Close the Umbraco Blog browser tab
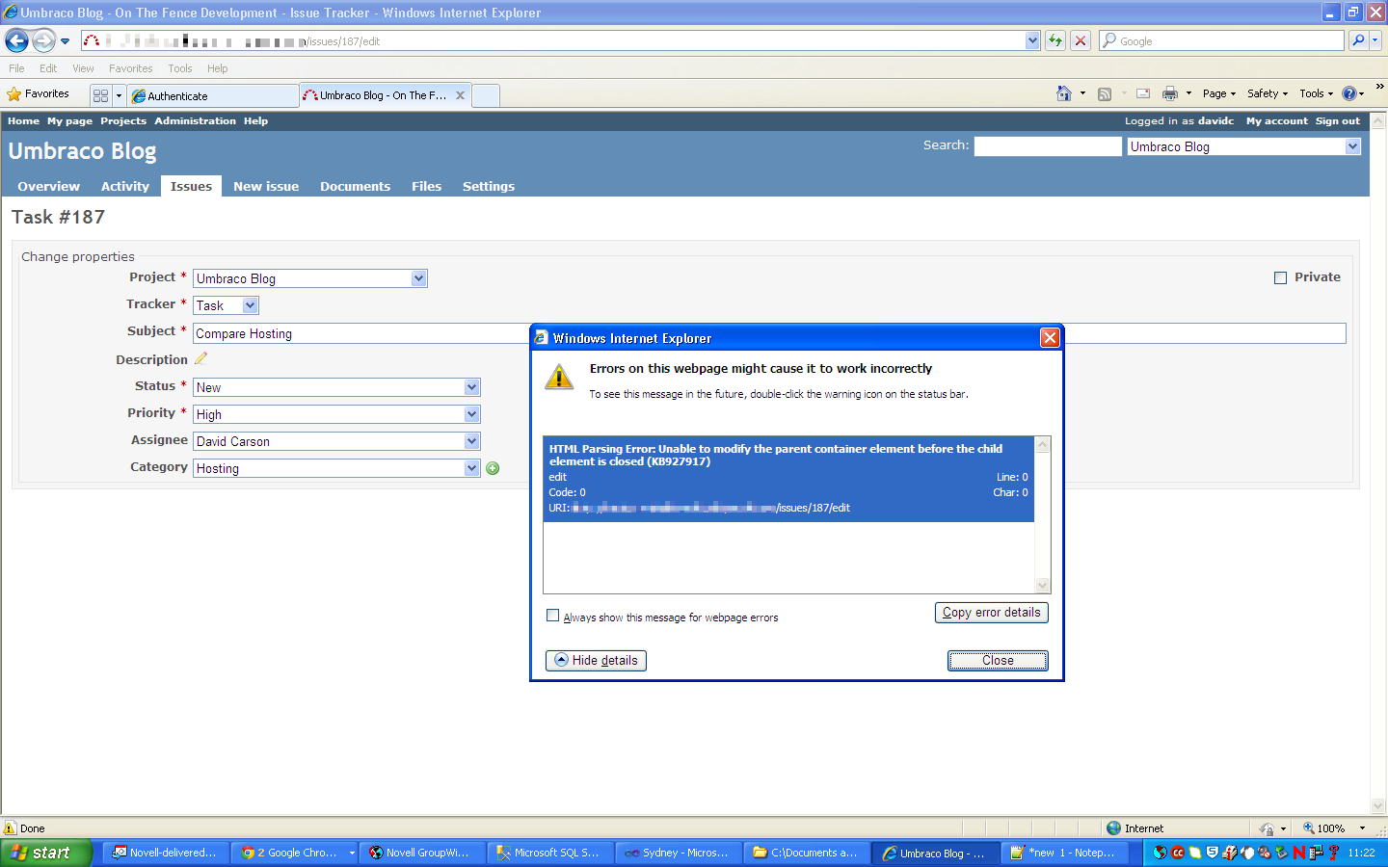The width and height of the screenshot is (1388, 867). tap(460, 95)
